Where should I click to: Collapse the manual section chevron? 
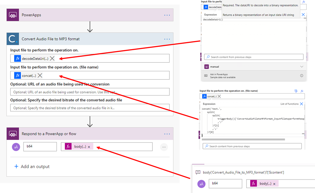tap(302, 67)
